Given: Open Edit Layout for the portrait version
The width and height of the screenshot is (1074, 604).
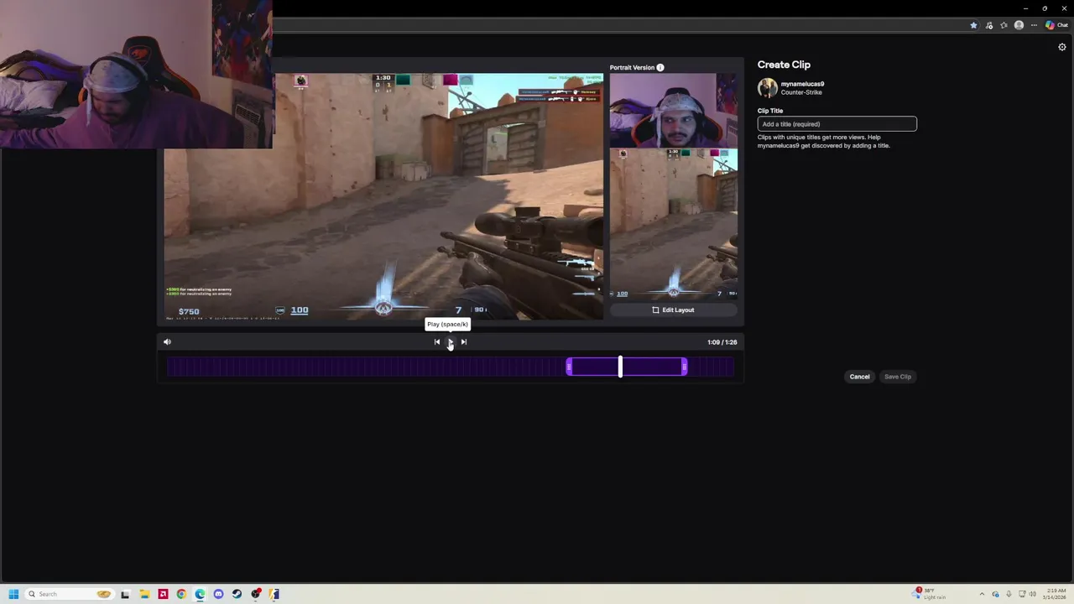Looking at the screenshot, I should [x=673, y=310].
